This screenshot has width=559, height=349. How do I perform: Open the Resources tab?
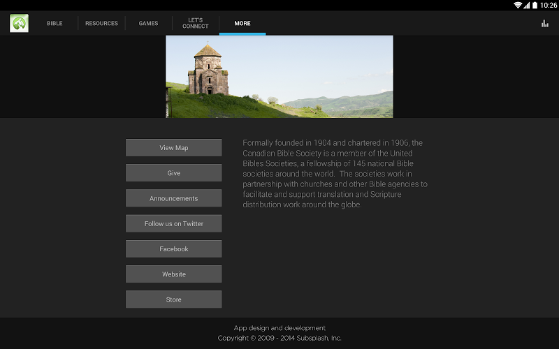click(101, 23)
